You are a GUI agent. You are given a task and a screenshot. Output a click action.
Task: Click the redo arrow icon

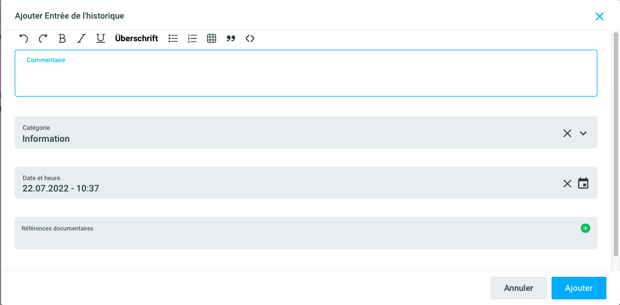43,38
